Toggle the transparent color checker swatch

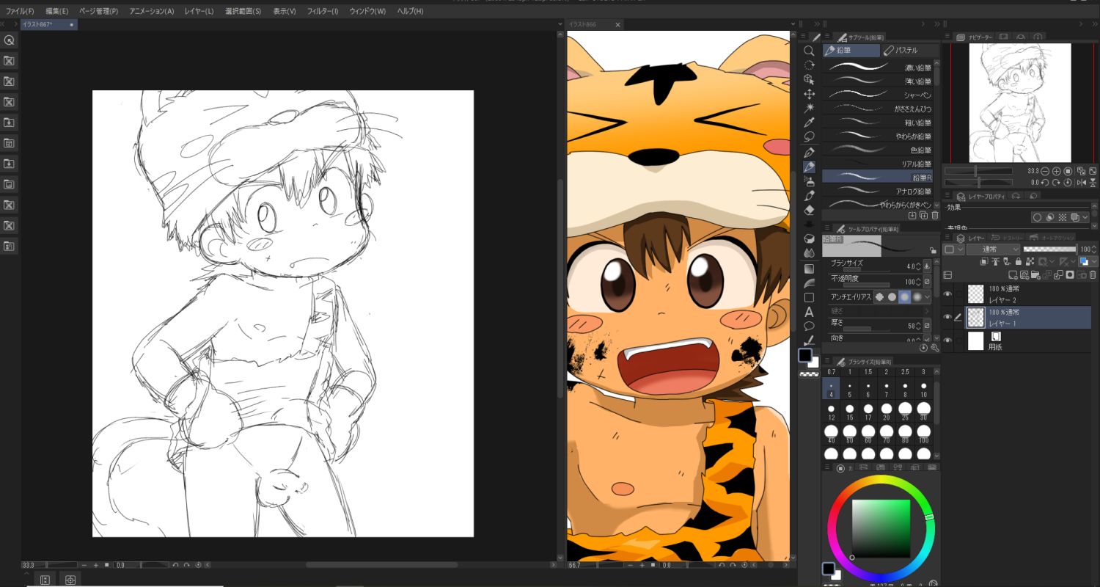pos(809,374)
